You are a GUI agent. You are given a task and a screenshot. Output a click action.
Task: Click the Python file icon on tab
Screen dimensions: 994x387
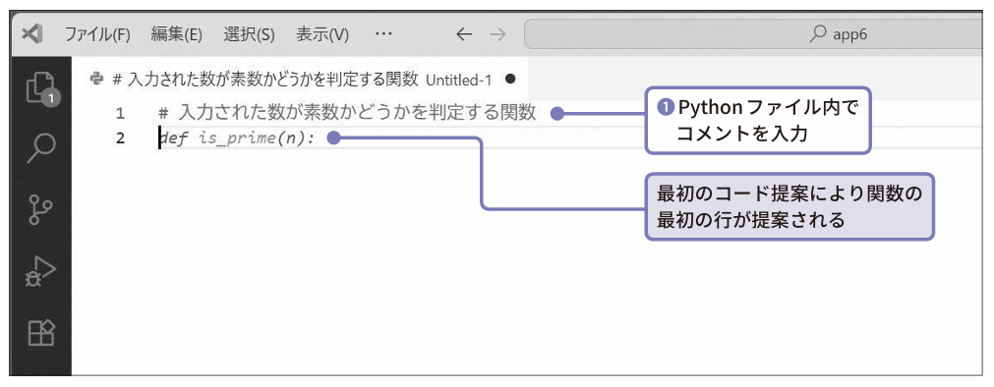[x=97, y=79]
